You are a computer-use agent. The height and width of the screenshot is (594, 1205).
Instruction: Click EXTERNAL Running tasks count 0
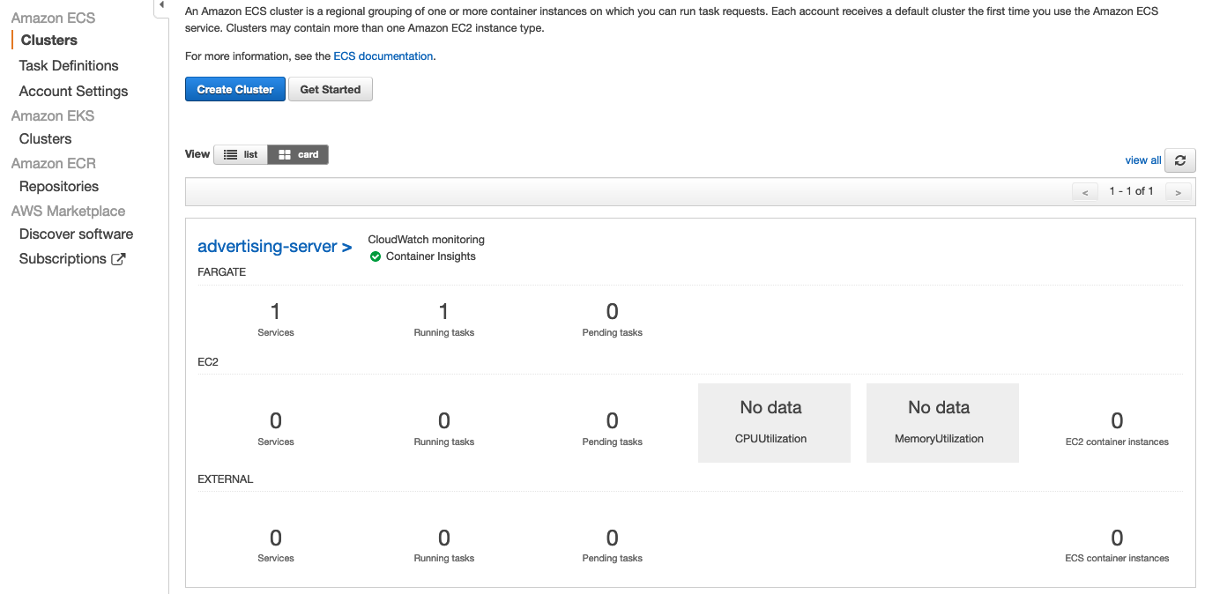coord(444,538)
